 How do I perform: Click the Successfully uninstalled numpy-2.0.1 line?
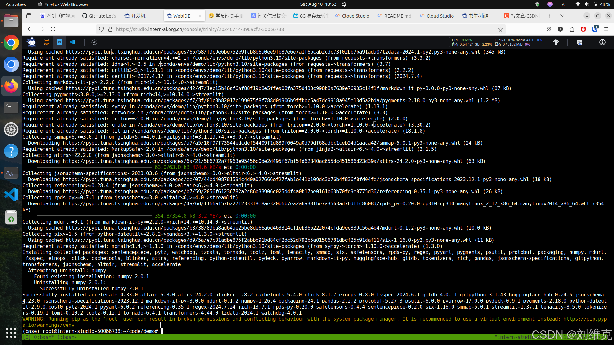91,289
